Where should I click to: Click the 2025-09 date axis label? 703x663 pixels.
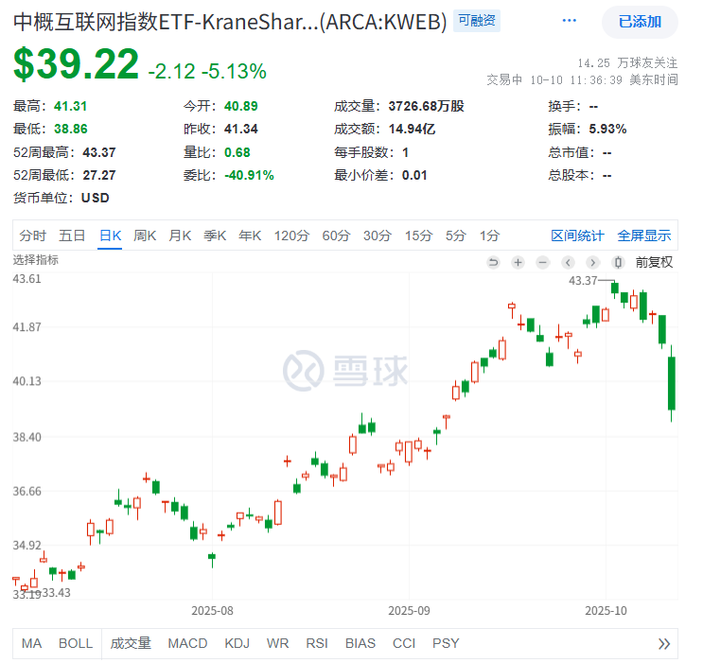409,611
